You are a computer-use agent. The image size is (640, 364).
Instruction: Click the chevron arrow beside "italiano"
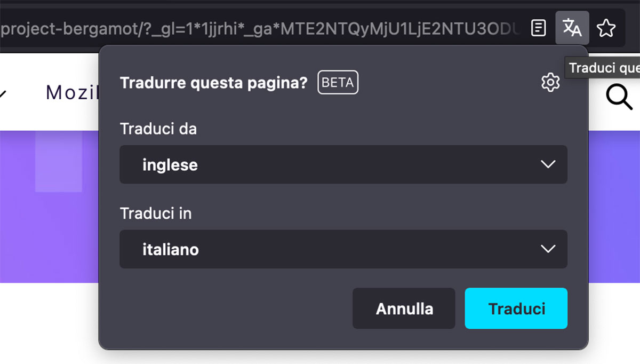point(548,249)
